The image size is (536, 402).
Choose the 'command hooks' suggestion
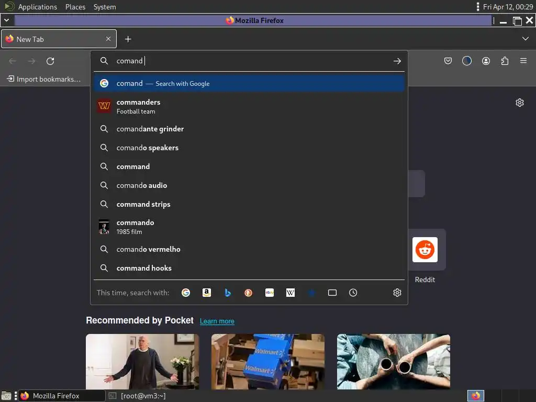pos(249,268)
